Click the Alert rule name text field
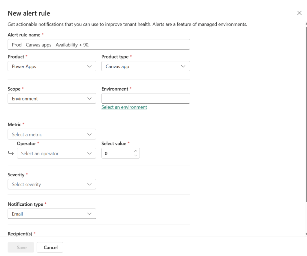This screenshot has width=307, height=256. tap(98, 44)
